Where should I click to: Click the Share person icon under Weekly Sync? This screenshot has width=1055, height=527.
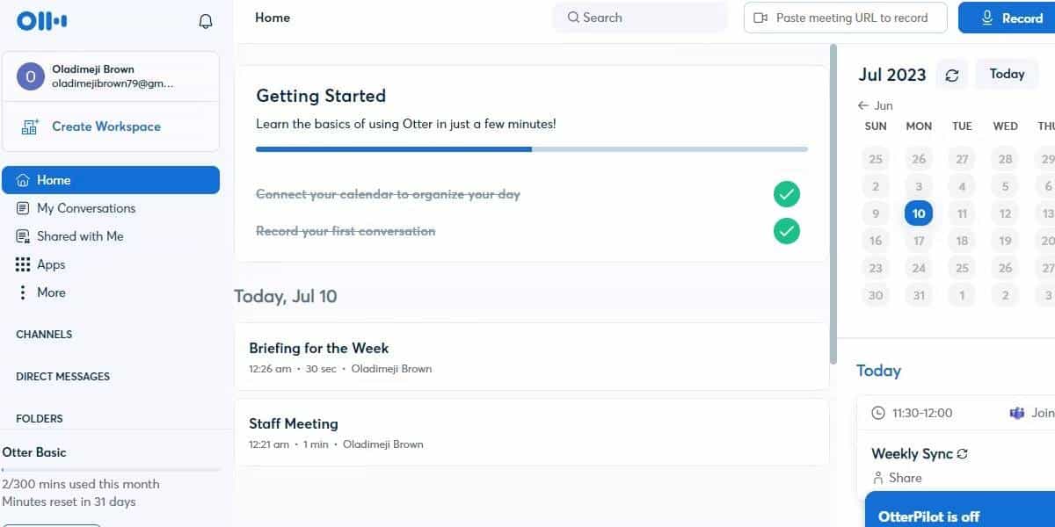pyautogui.click(x=877, y=478)
